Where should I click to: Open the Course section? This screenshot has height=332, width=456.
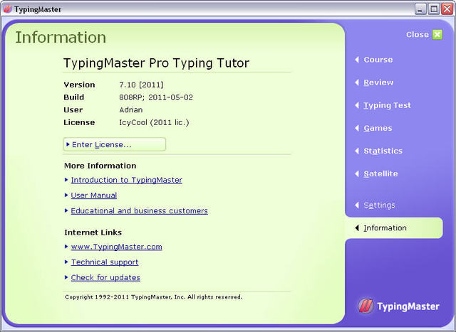tap(378, 60)
